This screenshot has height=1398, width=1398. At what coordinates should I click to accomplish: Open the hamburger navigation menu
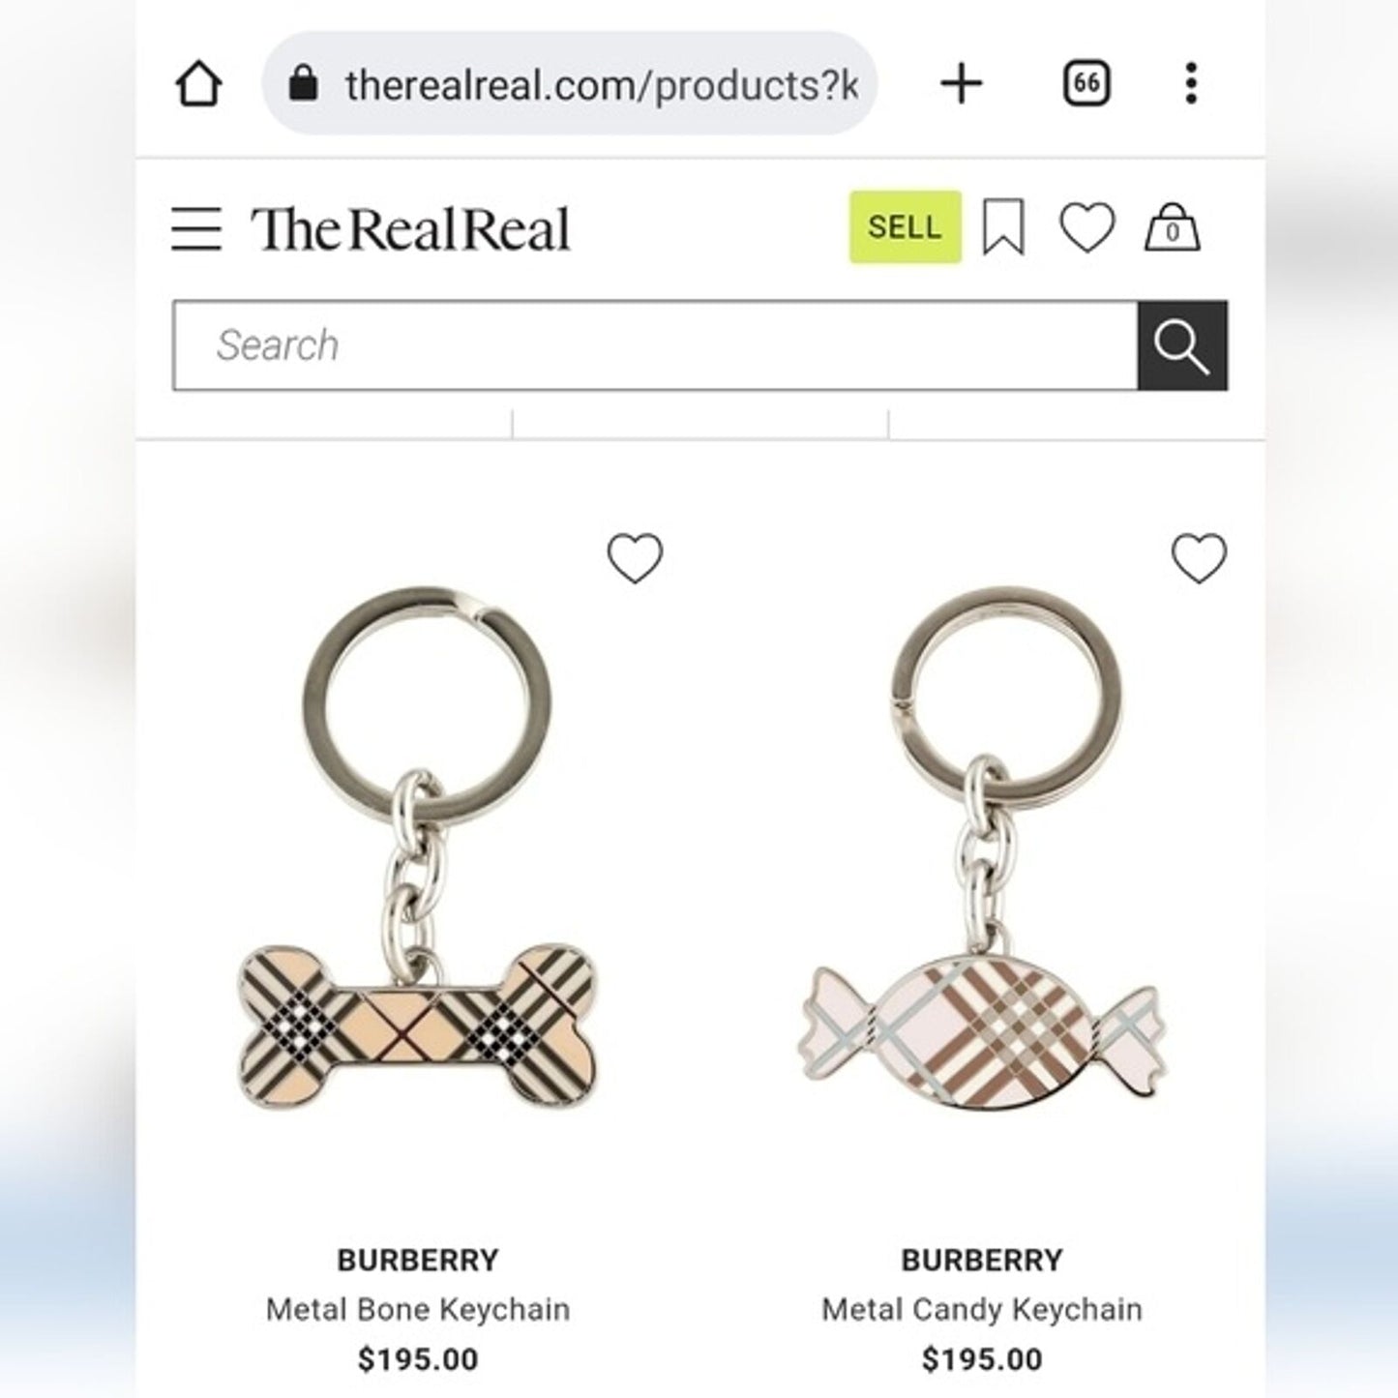(x=196, y=229)
